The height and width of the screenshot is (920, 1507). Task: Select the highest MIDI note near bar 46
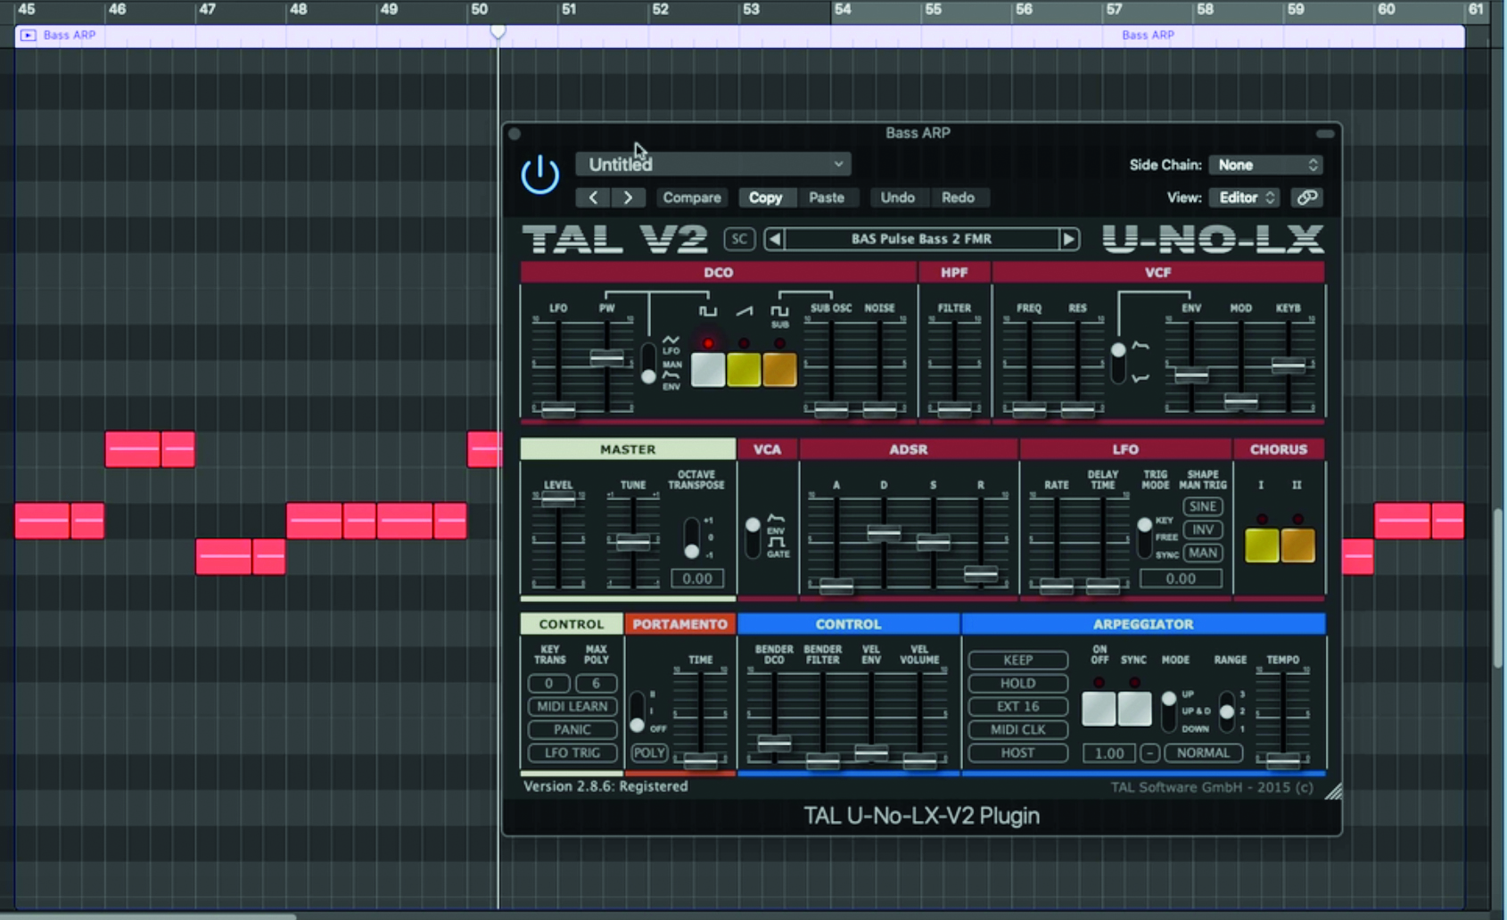point(133,449)
